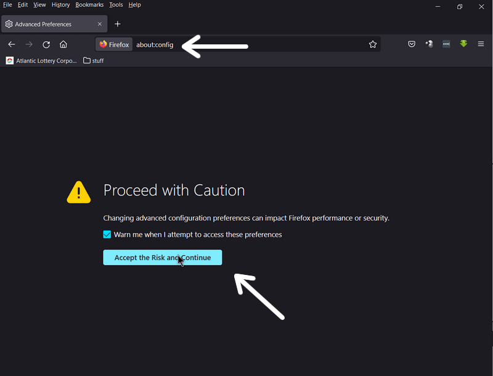Open the stuff bookmarks folder
This screenshot has width=493, height=376.
coord(94,60)
